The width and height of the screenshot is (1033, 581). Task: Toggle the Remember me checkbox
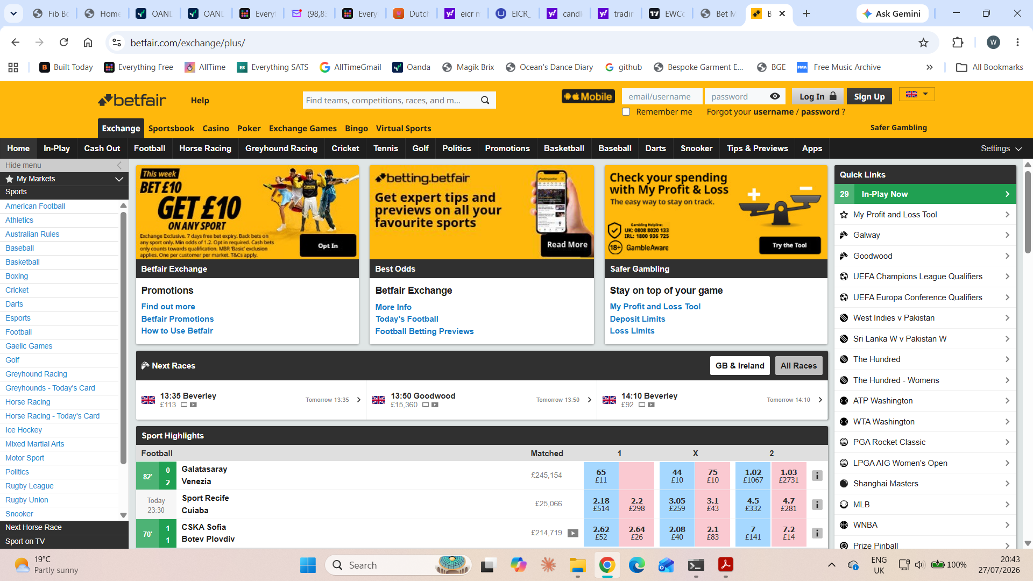626,112
